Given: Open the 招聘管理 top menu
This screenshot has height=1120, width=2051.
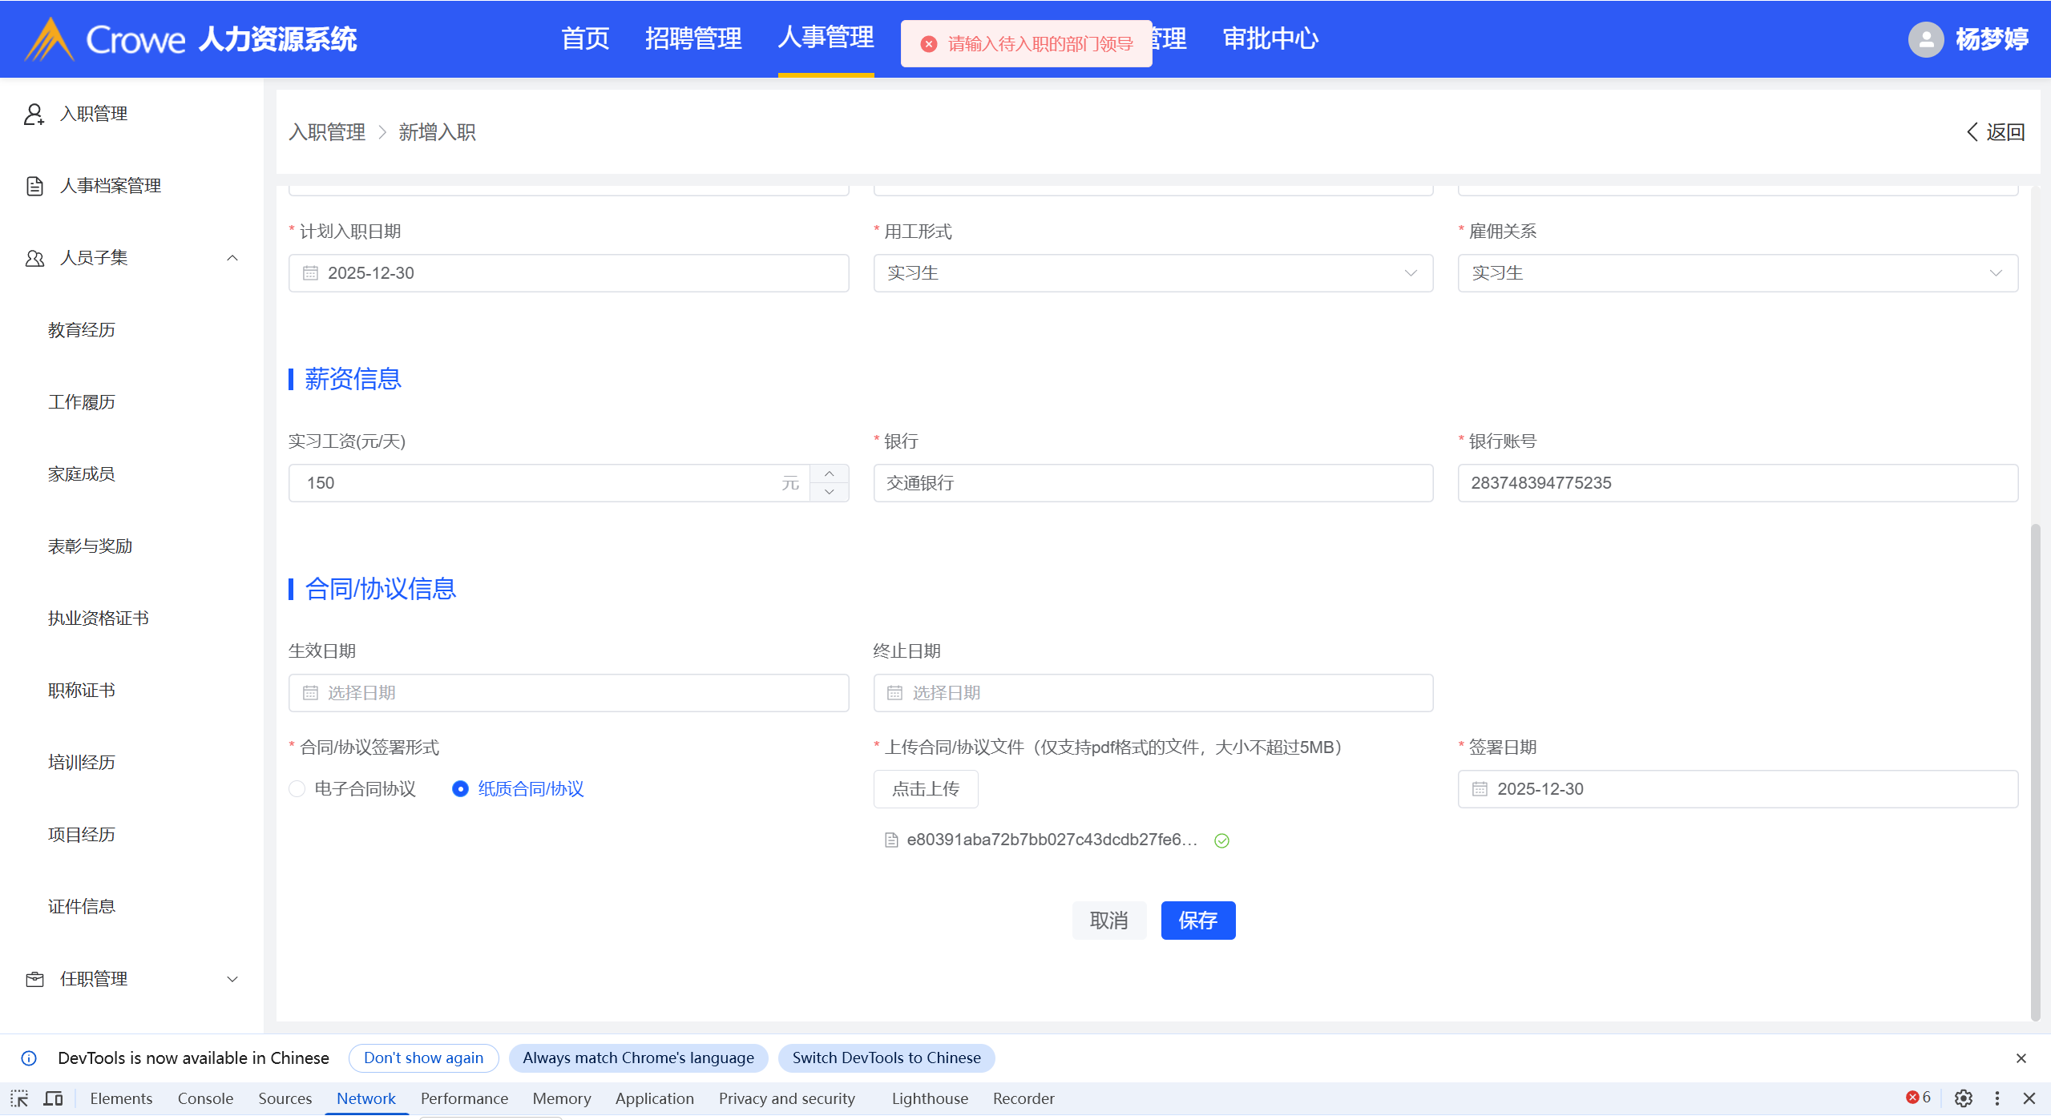Looking at the screenshot, I should [x=692, y=38].
